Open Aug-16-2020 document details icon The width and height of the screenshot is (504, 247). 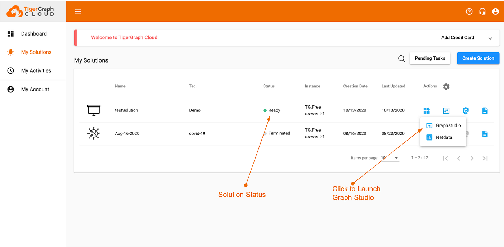click(485, 134)
